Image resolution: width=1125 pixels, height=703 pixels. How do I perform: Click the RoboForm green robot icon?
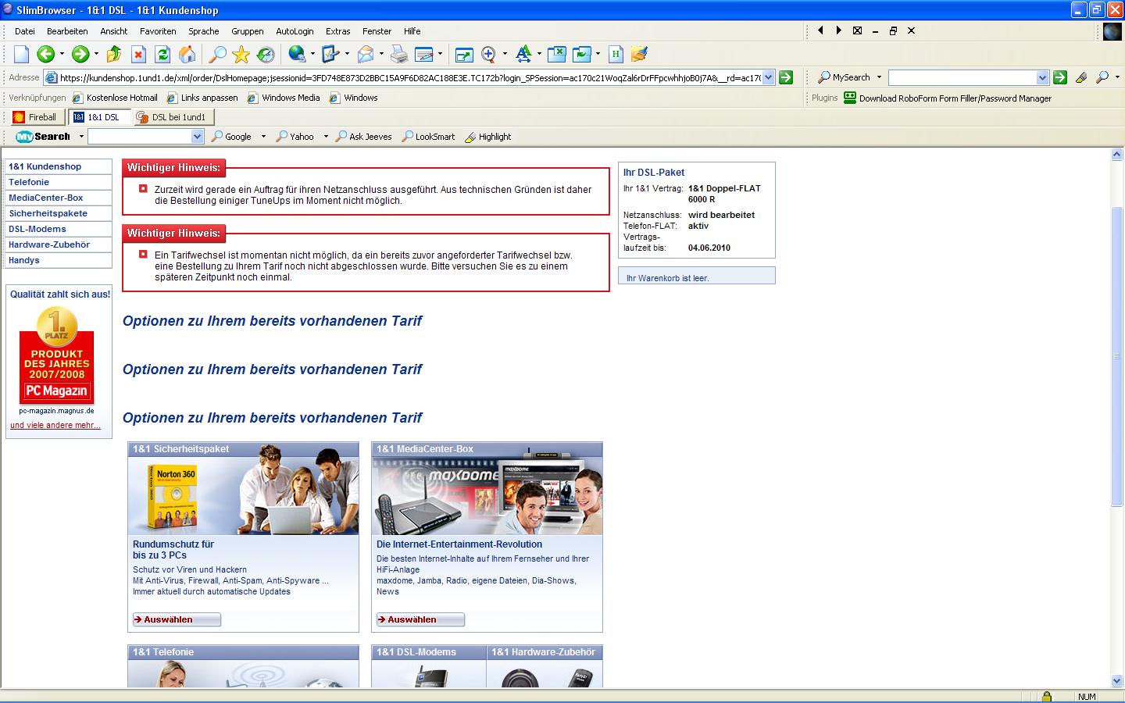click(x=850, y=98)
